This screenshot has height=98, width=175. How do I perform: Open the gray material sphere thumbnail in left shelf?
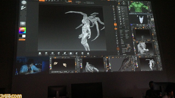[23, 24]
